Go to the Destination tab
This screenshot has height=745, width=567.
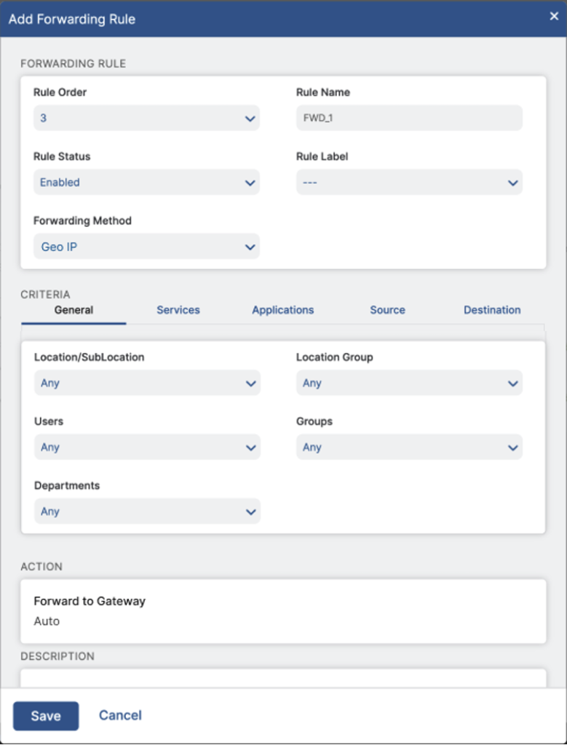click(492, 310)
